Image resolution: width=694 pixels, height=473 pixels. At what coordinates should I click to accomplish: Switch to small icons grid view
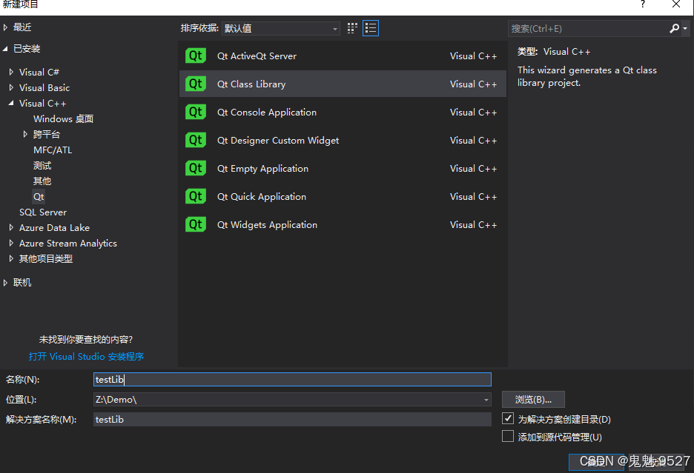(352, 28)
